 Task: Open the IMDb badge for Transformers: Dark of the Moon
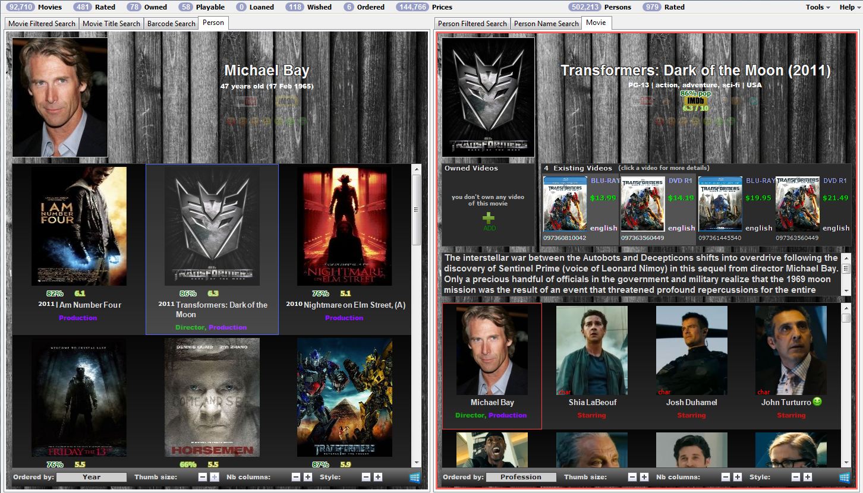click(695, 100)
